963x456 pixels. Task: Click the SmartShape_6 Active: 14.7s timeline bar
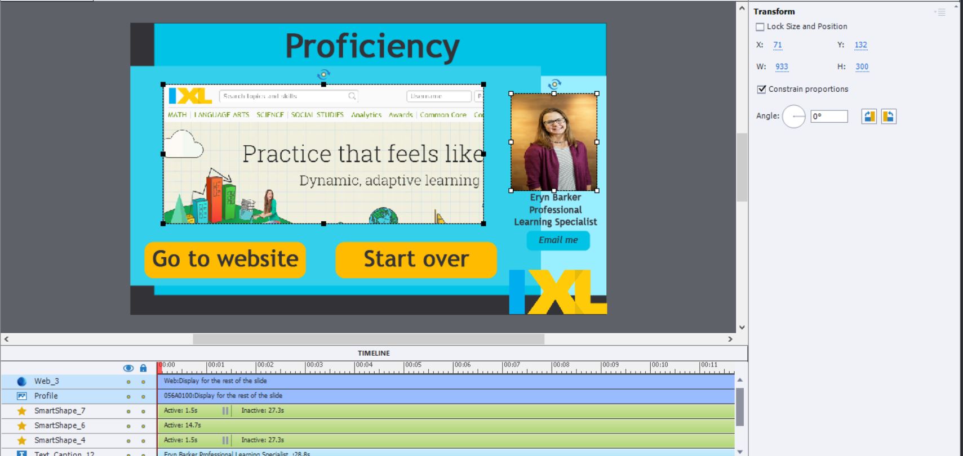coord(446,426)
